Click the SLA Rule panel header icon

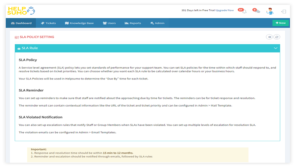(19, 48)
